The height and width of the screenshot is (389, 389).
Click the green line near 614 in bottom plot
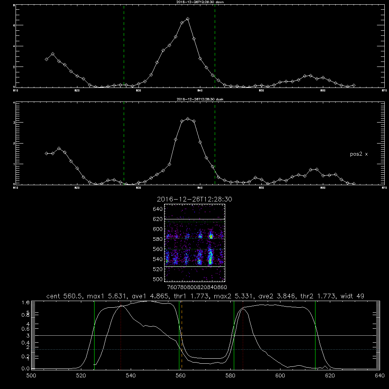pos(315,335)
